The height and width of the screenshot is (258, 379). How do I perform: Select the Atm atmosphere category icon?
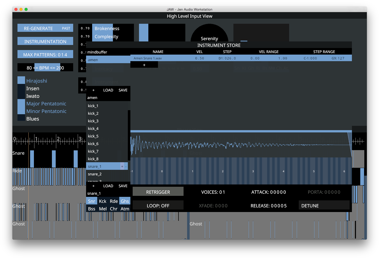(125, 209)
